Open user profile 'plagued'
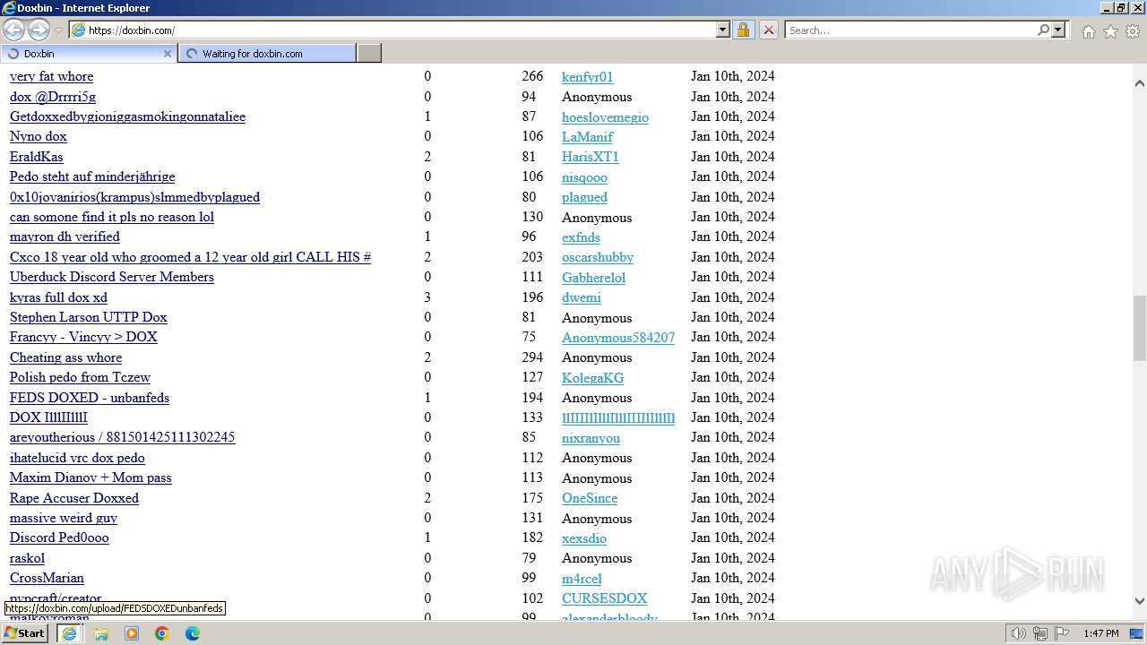 (x=584, y=197)
